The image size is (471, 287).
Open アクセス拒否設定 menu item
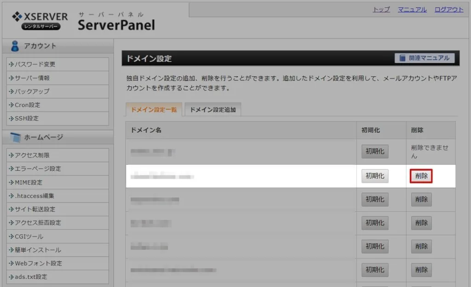(x=57, y=223)
